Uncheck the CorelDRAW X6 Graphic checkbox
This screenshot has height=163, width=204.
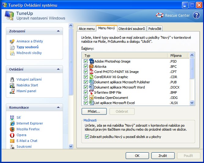(x=86, y=77)
